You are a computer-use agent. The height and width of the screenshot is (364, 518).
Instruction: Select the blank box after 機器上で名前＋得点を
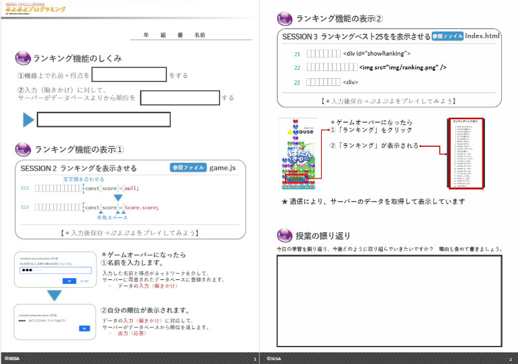tap(129, 74)
